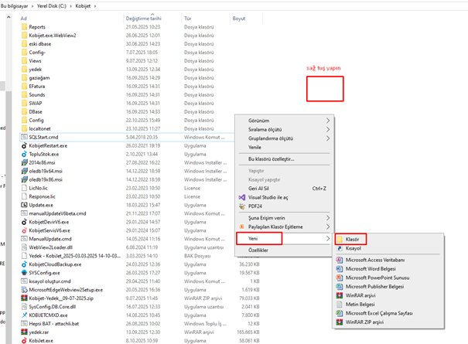Click the Microsoft Word Belgesi icon in submenu
This screenshot has height=344, width=468.
click(340, 268)
